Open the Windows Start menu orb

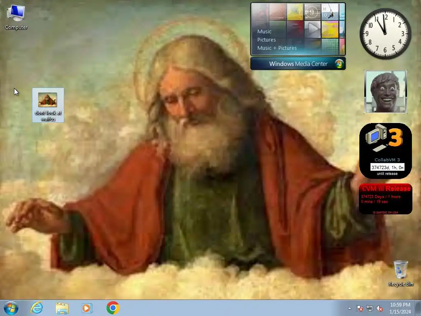point(11,308)
